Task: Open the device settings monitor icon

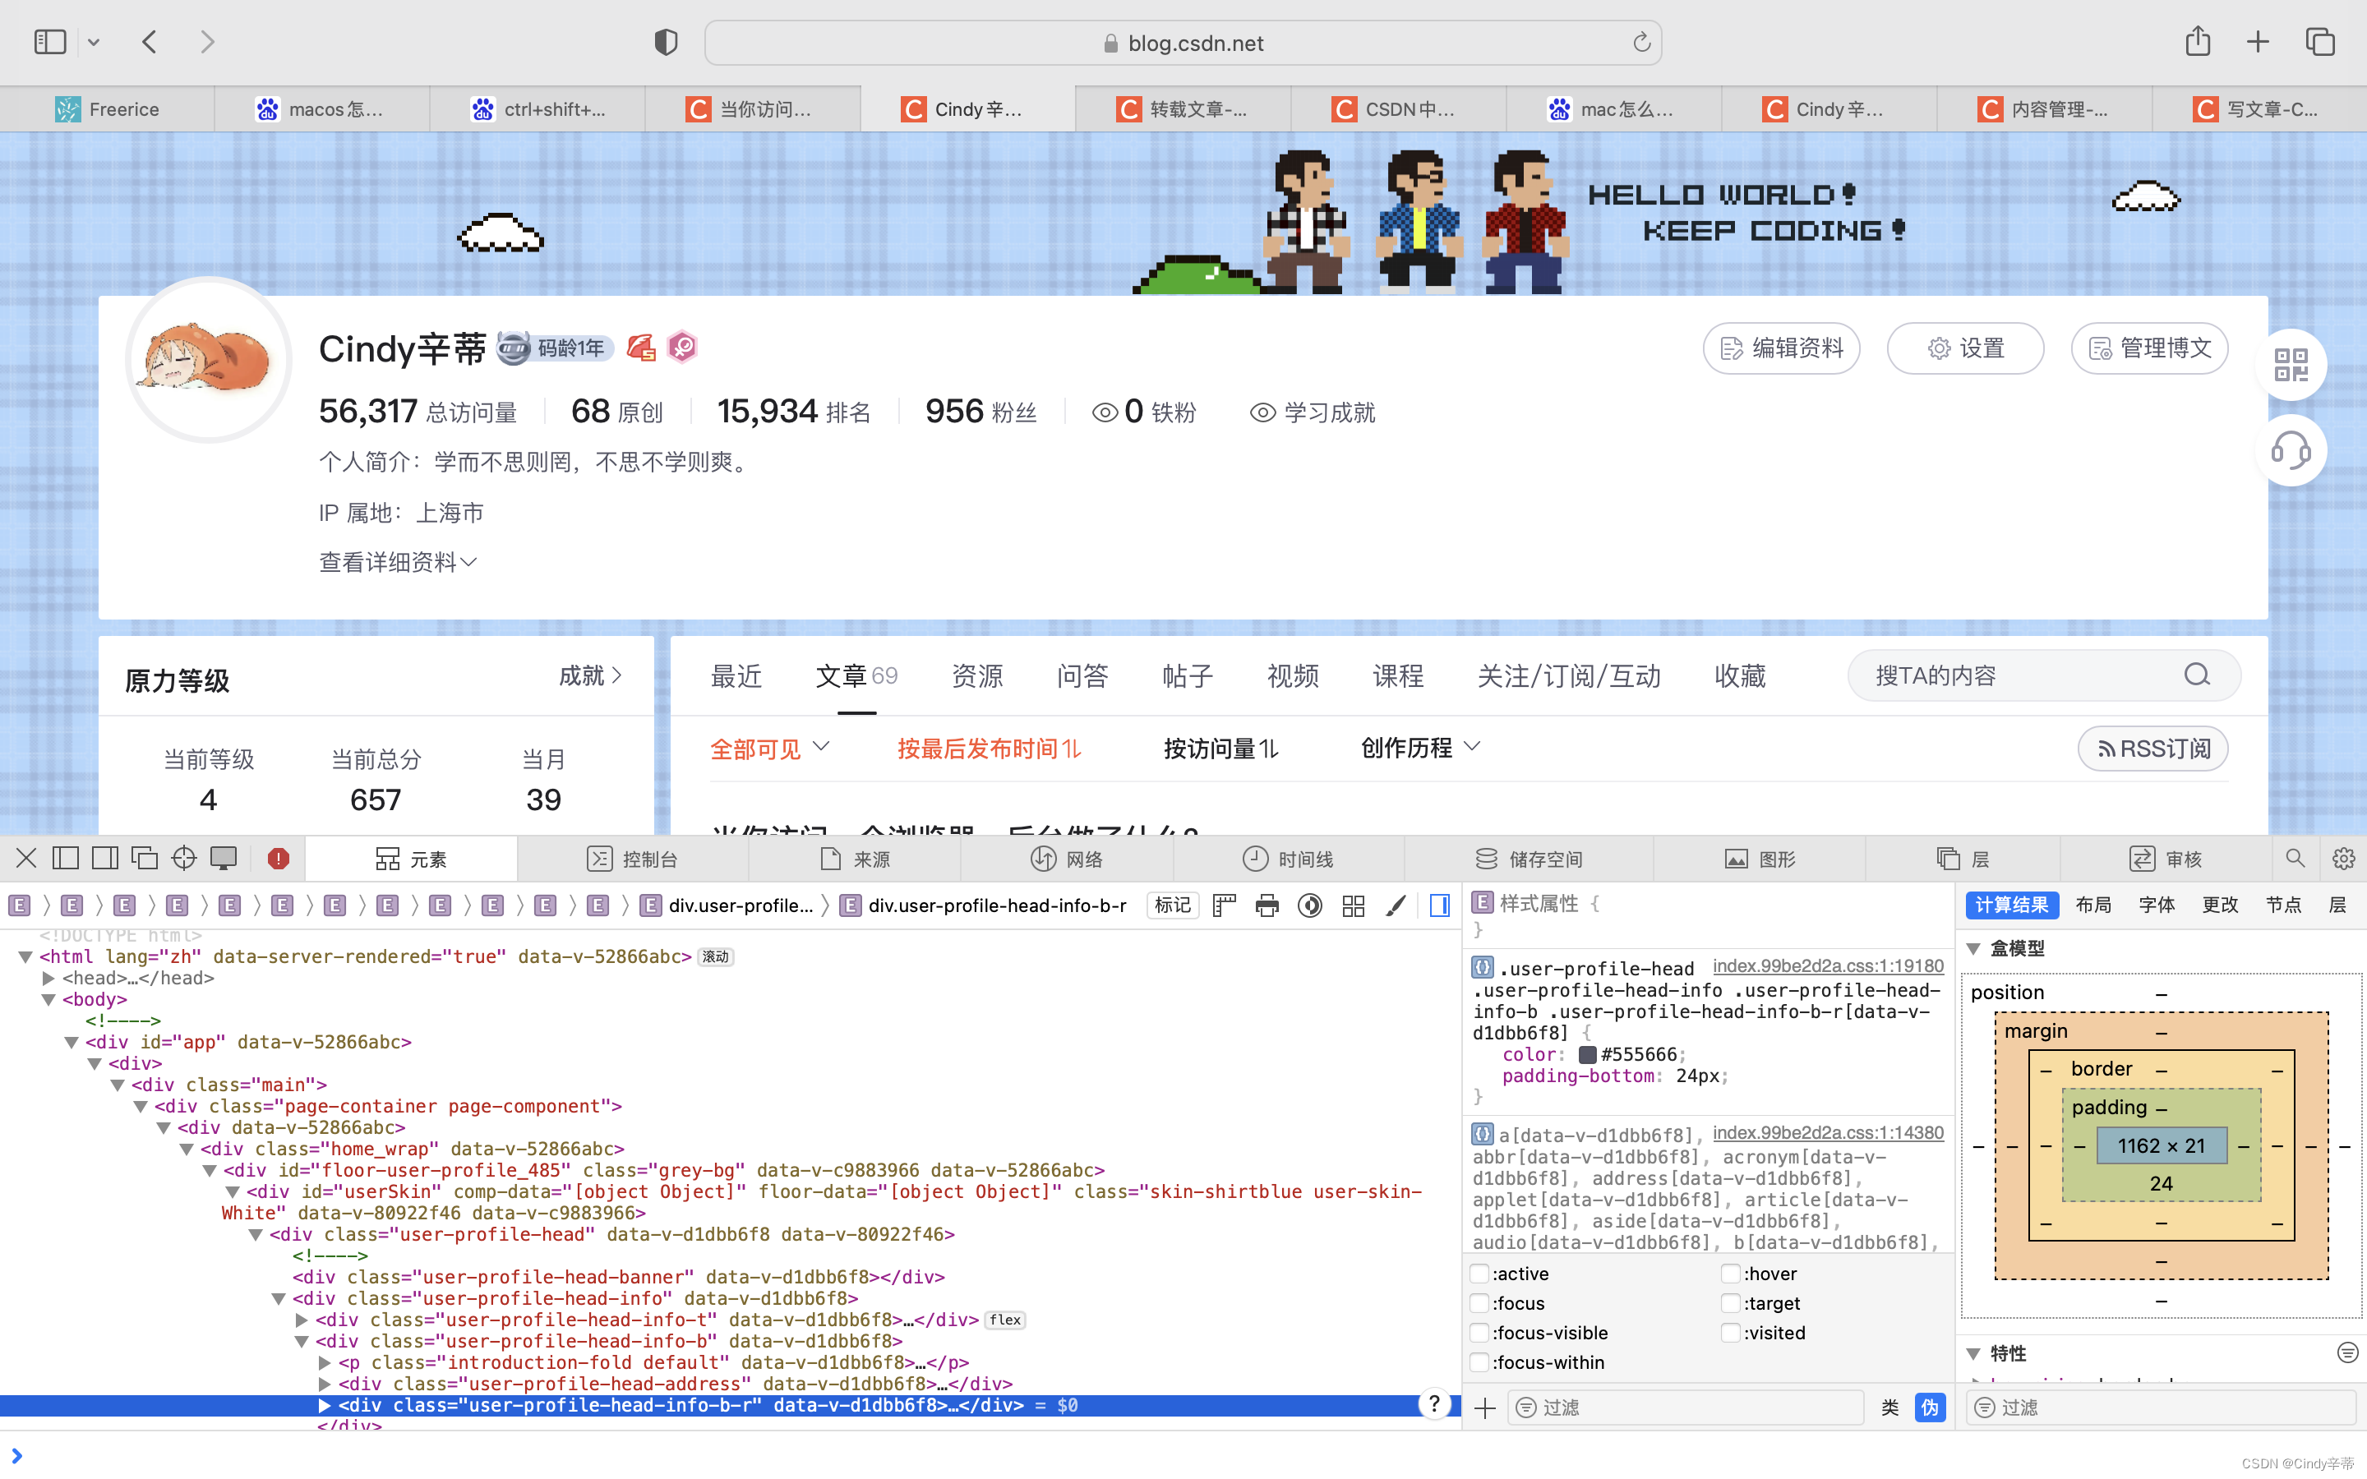Action: 224,858
